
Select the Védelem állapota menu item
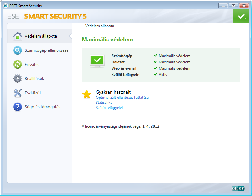(40, 36)
